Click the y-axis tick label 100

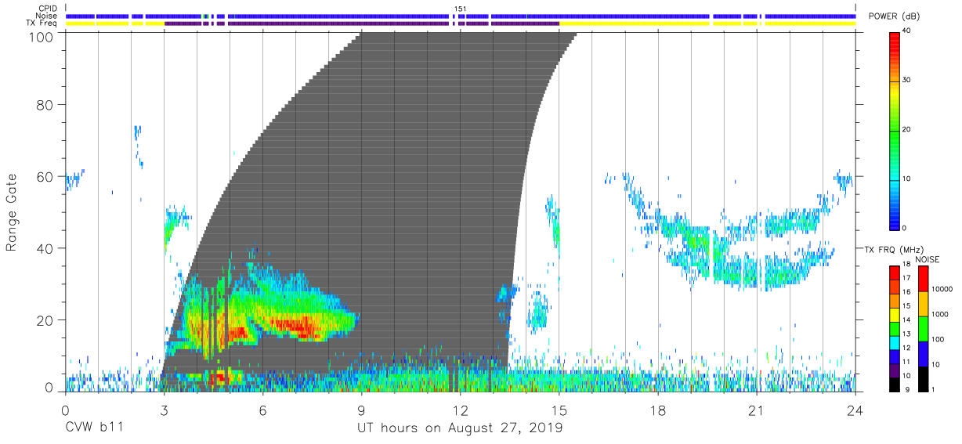pos(42,36)
